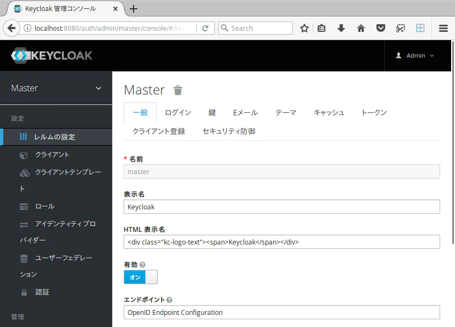Close the Keycloak 管理コンソール tab
This screenshot has width=455, height=327.
pyautogui.click(x=115, y=9)
